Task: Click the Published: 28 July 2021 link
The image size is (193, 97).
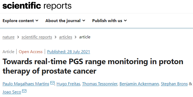Action: [x=68, y=52]
